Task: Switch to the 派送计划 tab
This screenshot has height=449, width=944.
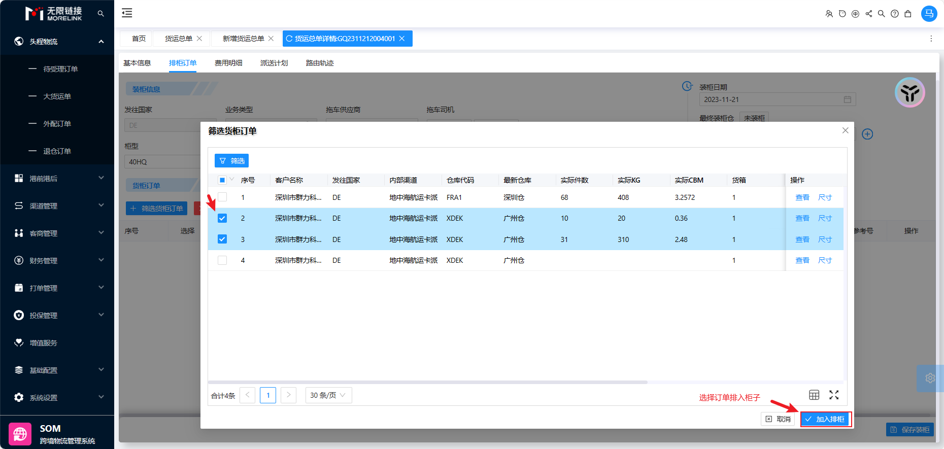Action: pyautogui.click(x=274, y=63)
